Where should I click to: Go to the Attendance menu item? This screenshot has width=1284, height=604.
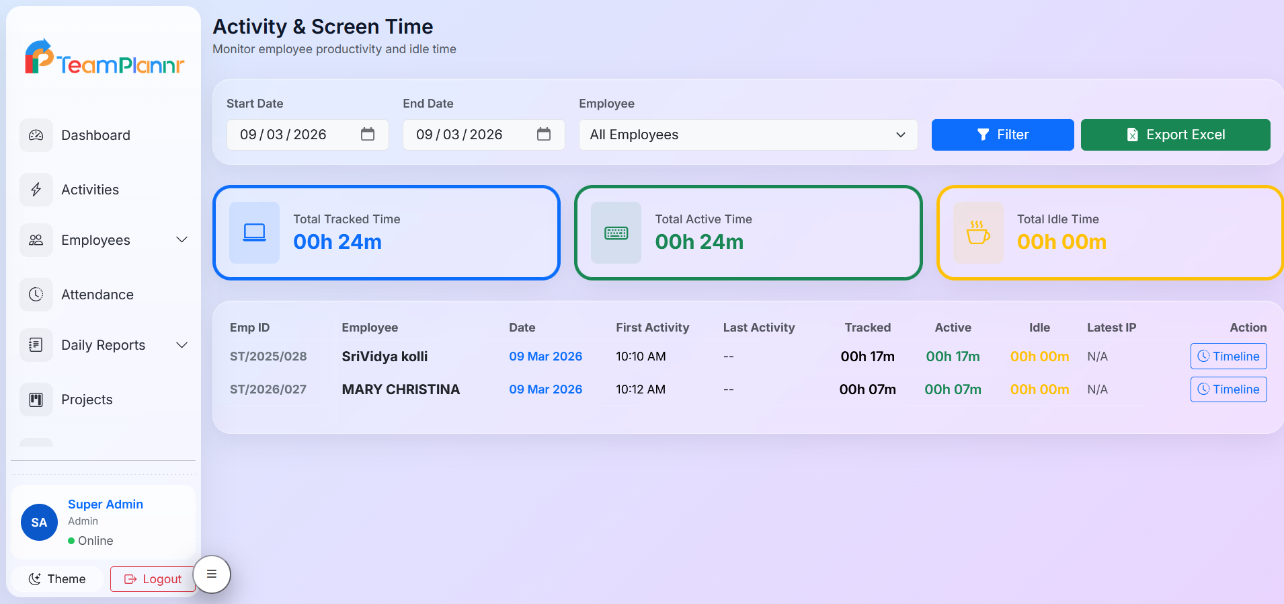click(97, 295)
